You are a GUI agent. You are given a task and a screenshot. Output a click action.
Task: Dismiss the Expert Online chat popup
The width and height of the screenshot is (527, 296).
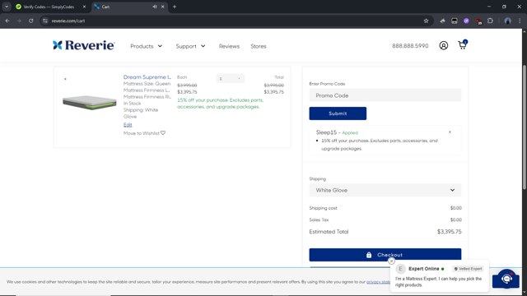click(391, 261)
